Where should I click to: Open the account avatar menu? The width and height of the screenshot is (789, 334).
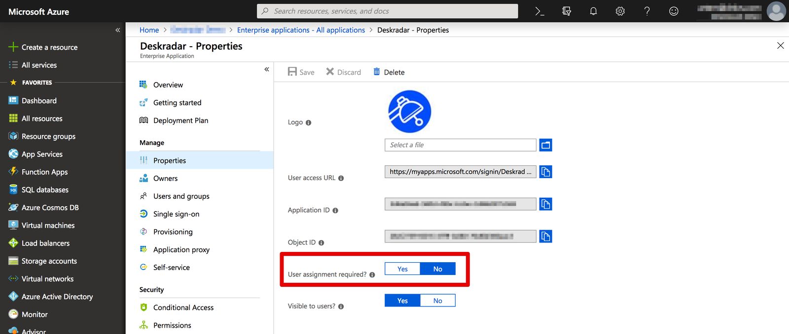coord(776,11)
